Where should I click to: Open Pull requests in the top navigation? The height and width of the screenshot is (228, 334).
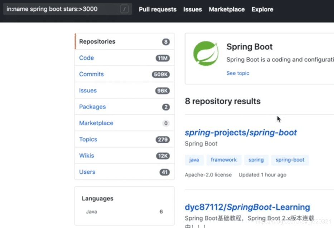tap(158, 9)
